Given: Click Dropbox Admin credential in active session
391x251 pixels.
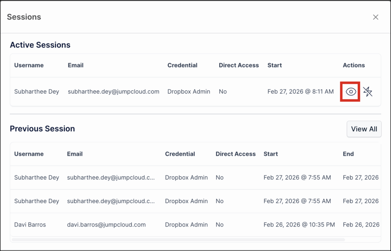Looking at the screenshot, I should 189,92.
